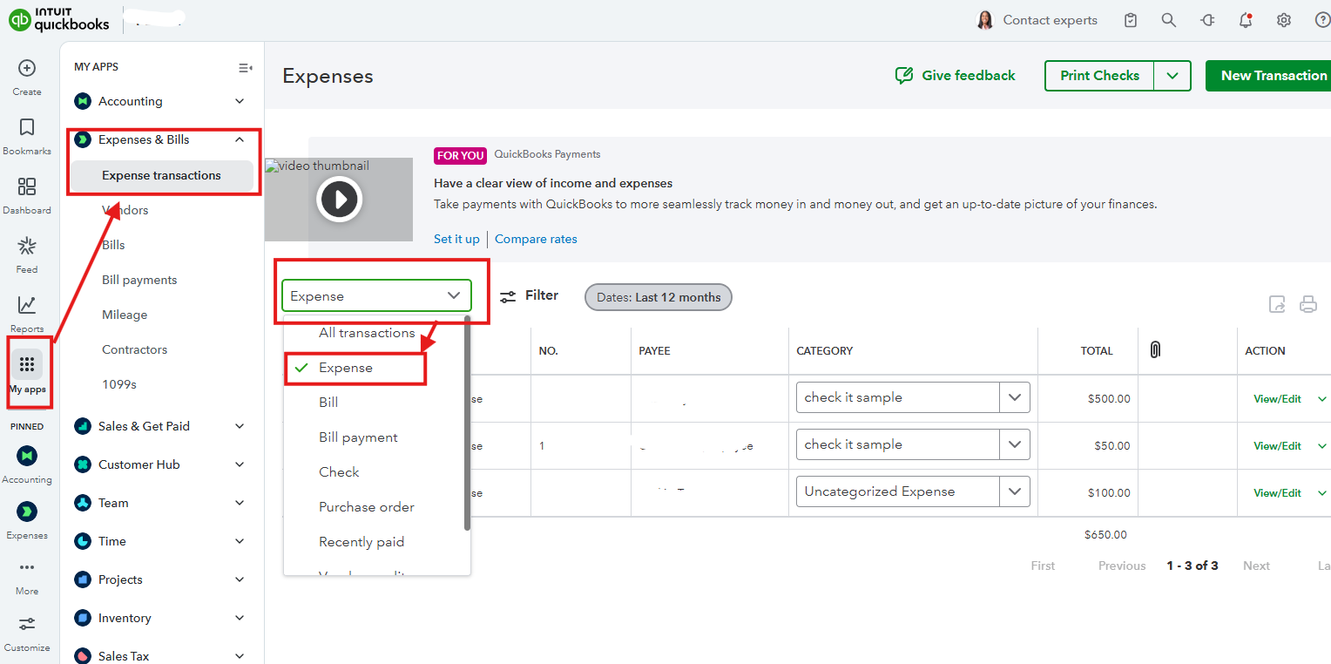
Task: Expand the Time section
Action: click(x=240, y=541)
